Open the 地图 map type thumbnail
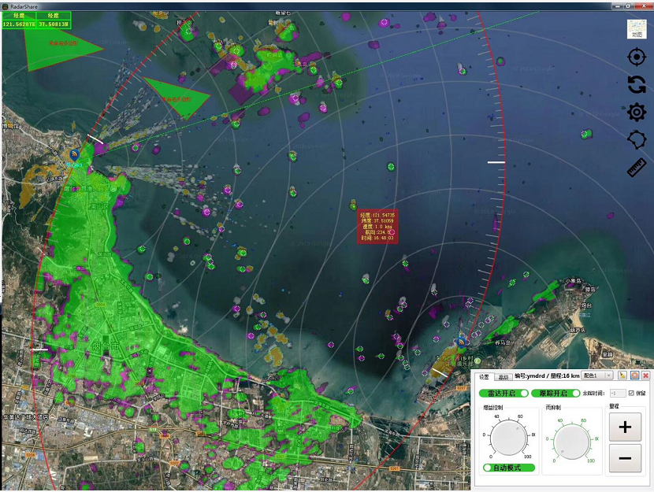The width and height of the screenshot is (654, 492). tap(636, 29)
